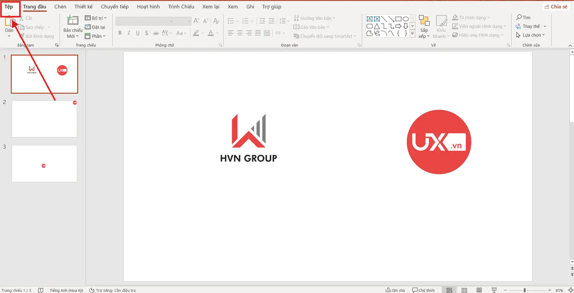Click zoom out minus button

[x=505, y=290]
